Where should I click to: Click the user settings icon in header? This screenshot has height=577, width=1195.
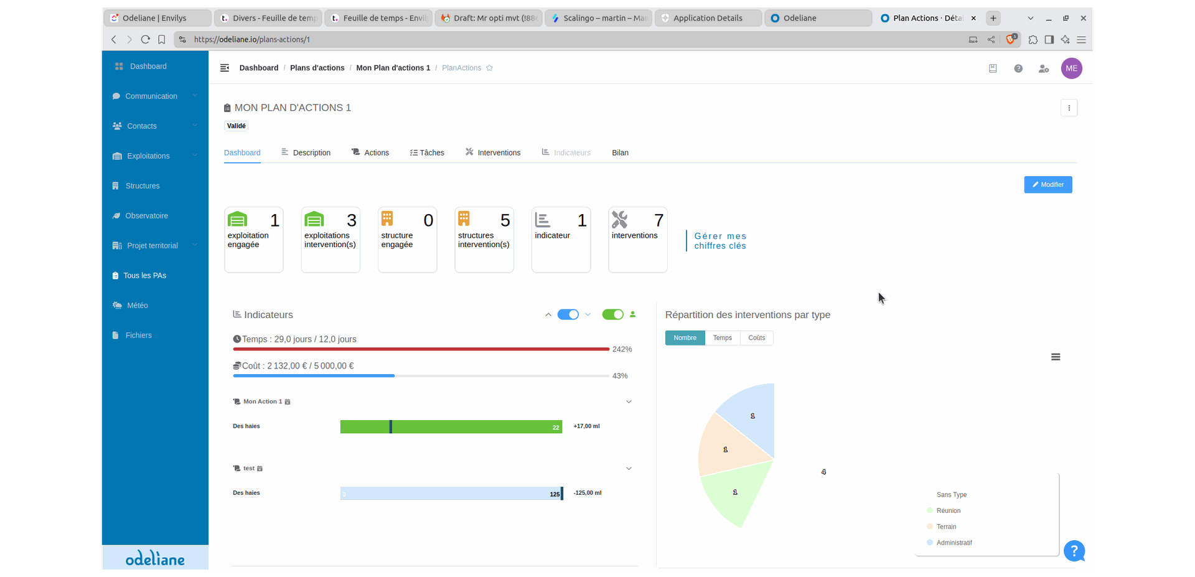pos(1044,68)
